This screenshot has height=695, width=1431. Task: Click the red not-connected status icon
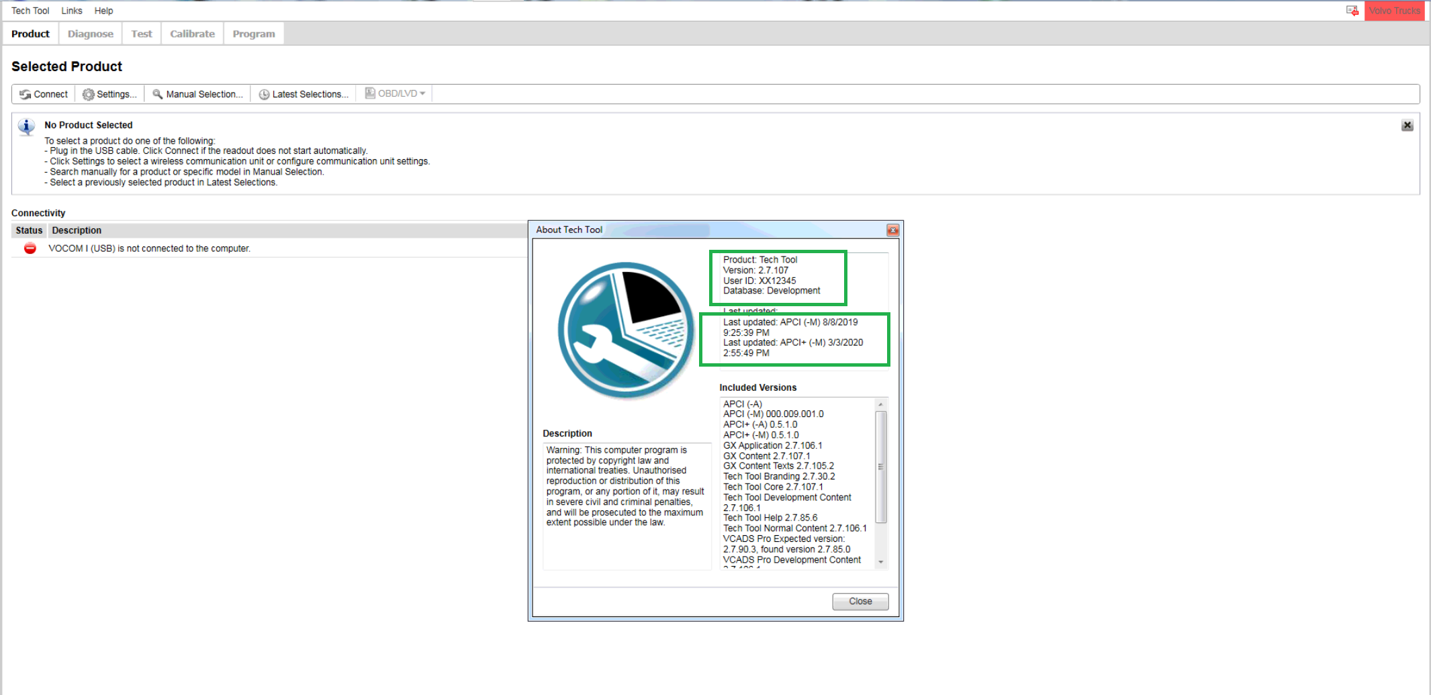tap(30, 248)
